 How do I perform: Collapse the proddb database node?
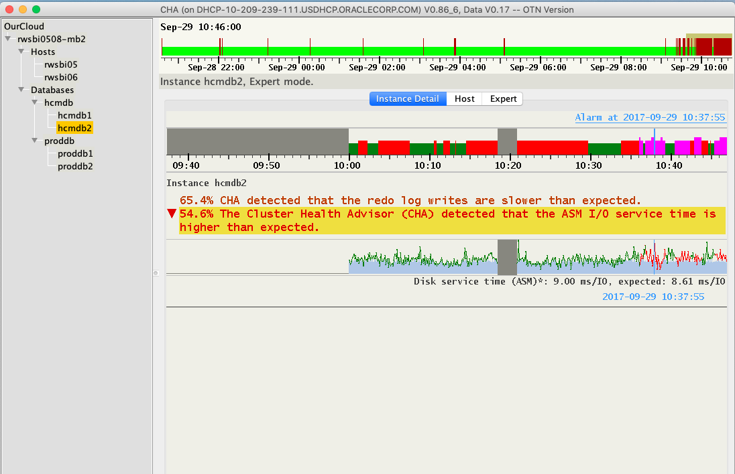pos(35,141)
